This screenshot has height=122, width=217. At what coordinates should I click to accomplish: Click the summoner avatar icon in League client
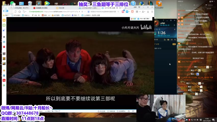click(157, 23)
